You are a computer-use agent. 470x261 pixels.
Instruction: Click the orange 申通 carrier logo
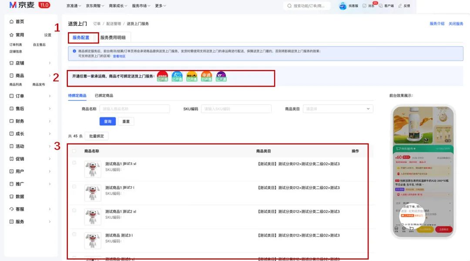pyautogui.click(x=207, y=77)
